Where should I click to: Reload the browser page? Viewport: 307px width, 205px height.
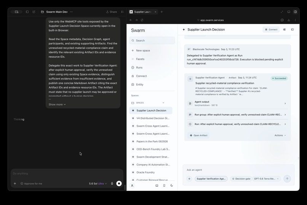point(142,20)
